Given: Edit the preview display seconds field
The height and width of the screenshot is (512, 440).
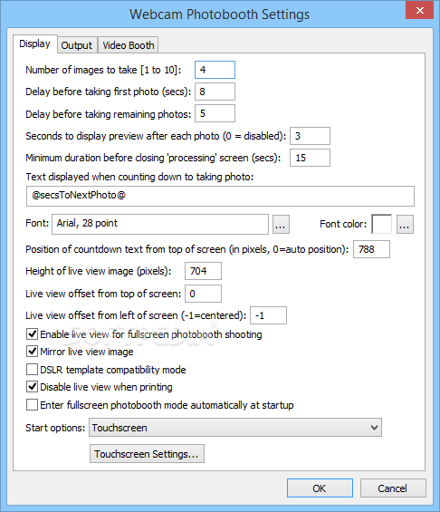Looking at the screenshot, I should click(x=310, y=136).
